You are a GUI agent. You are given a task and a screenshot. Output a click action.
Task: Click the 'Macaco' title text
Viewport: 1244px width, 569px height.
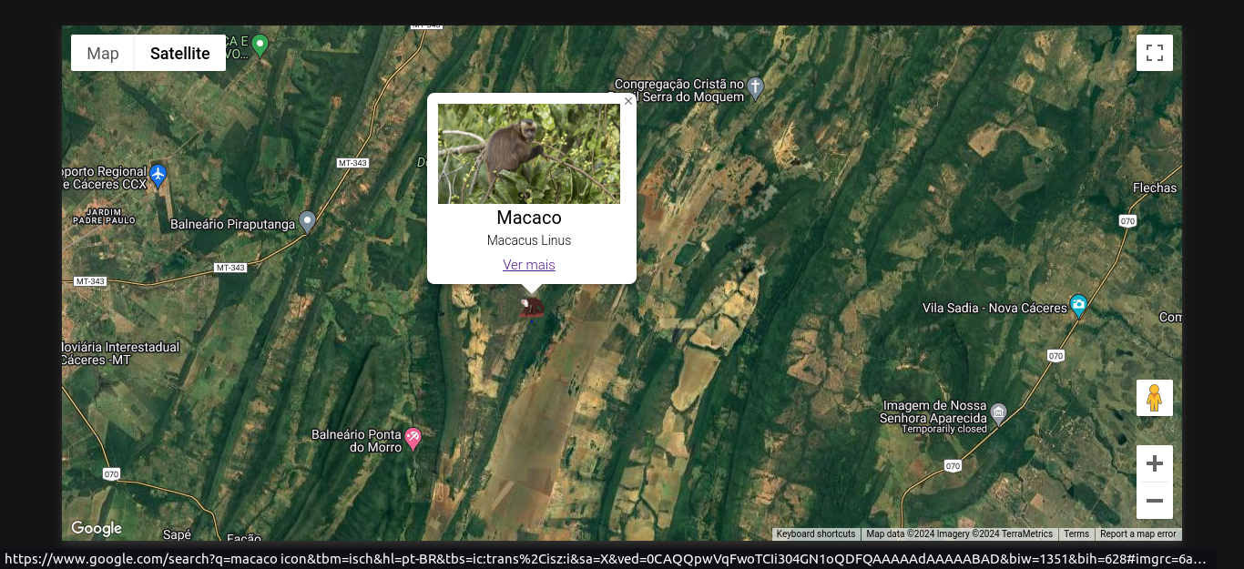(x=529, y=218)
